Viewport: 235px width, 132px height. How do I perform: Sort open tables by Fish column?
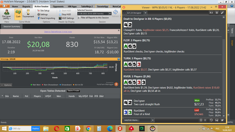[91, 96]
